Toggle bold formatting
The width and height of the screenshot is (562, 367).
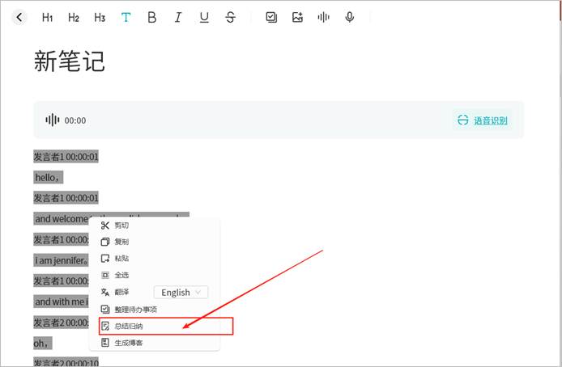click(151, 17)
